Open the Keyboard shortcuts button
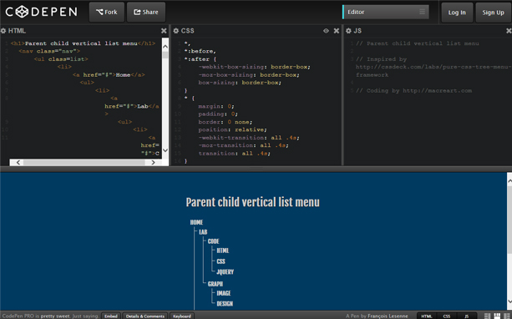Screen dimensions: 512x319 tap(182, 316)
